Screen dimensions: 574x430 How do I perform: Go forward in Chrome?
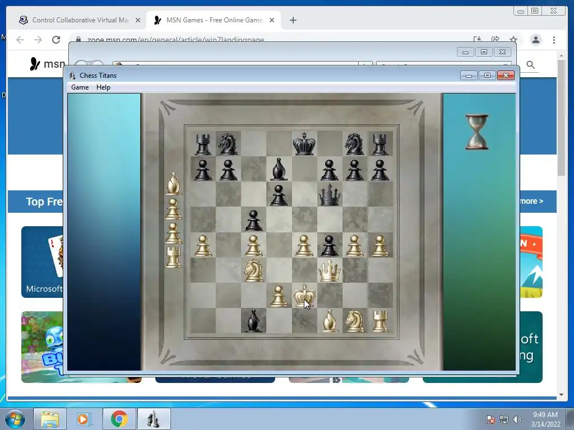pyautogui.click(x=38, y=40)
